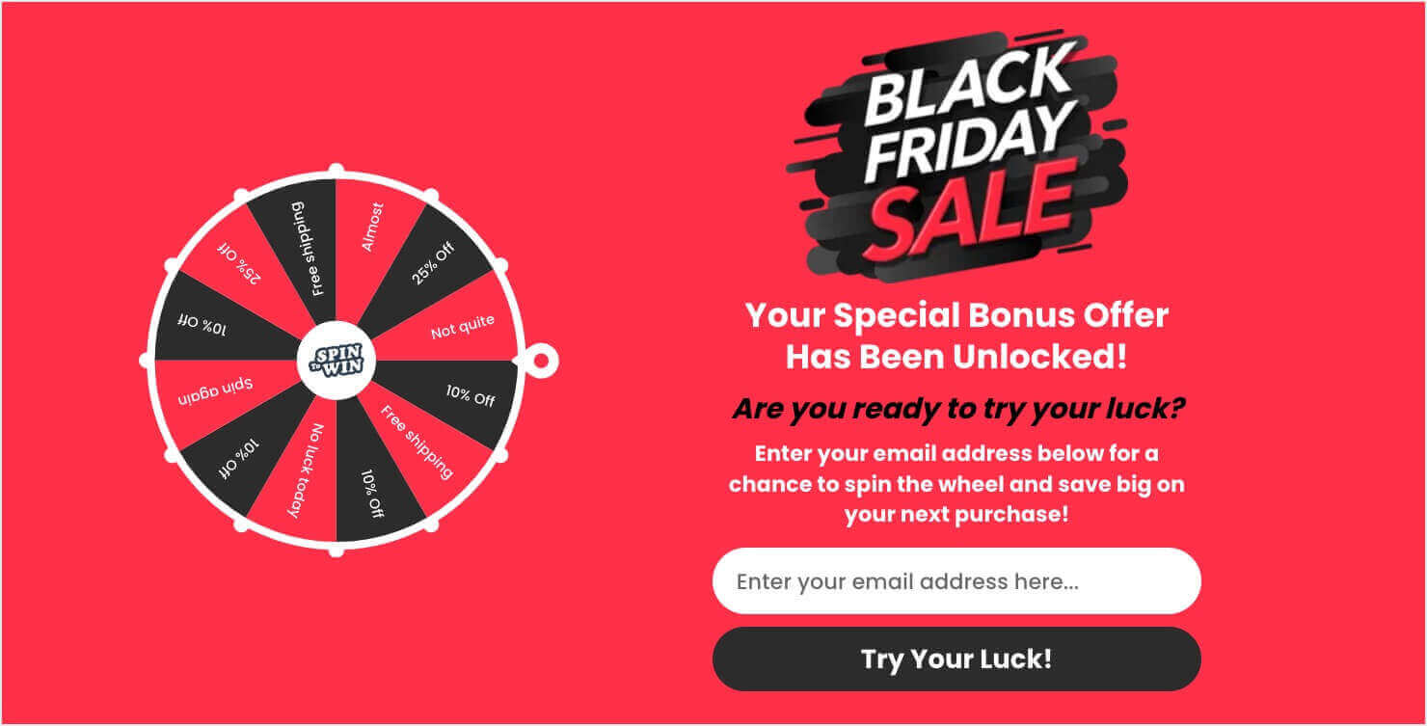Click the email address input field

click(955, 580)
